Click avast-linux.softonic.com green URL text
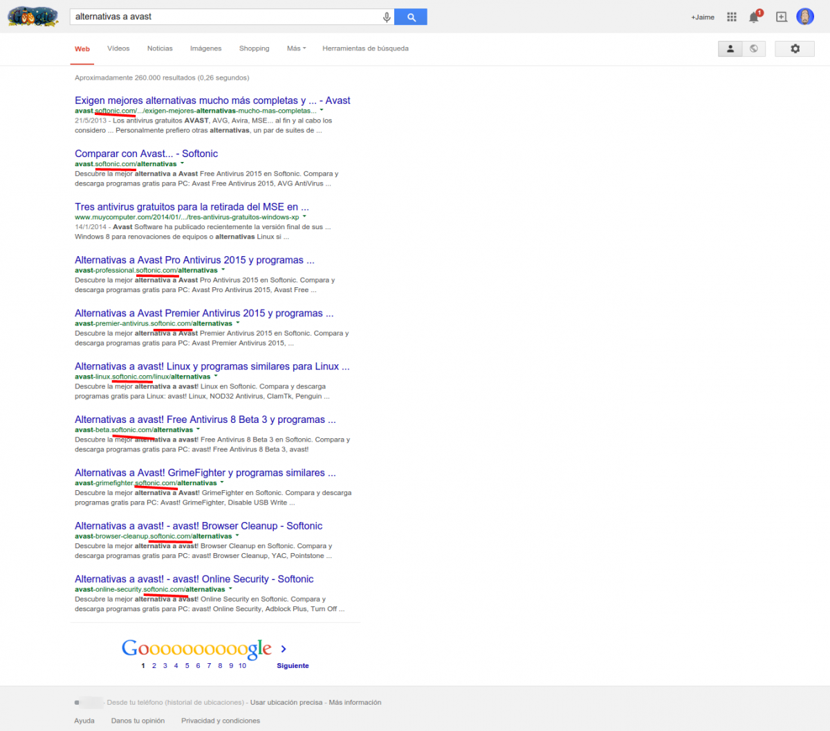 pyautogui.click(x=142, y=377)
